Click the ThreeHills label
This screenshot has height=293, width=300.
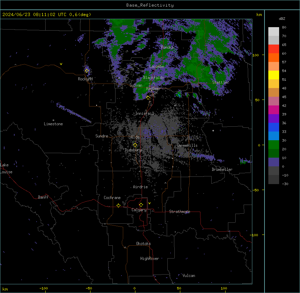tap(187, 145)
